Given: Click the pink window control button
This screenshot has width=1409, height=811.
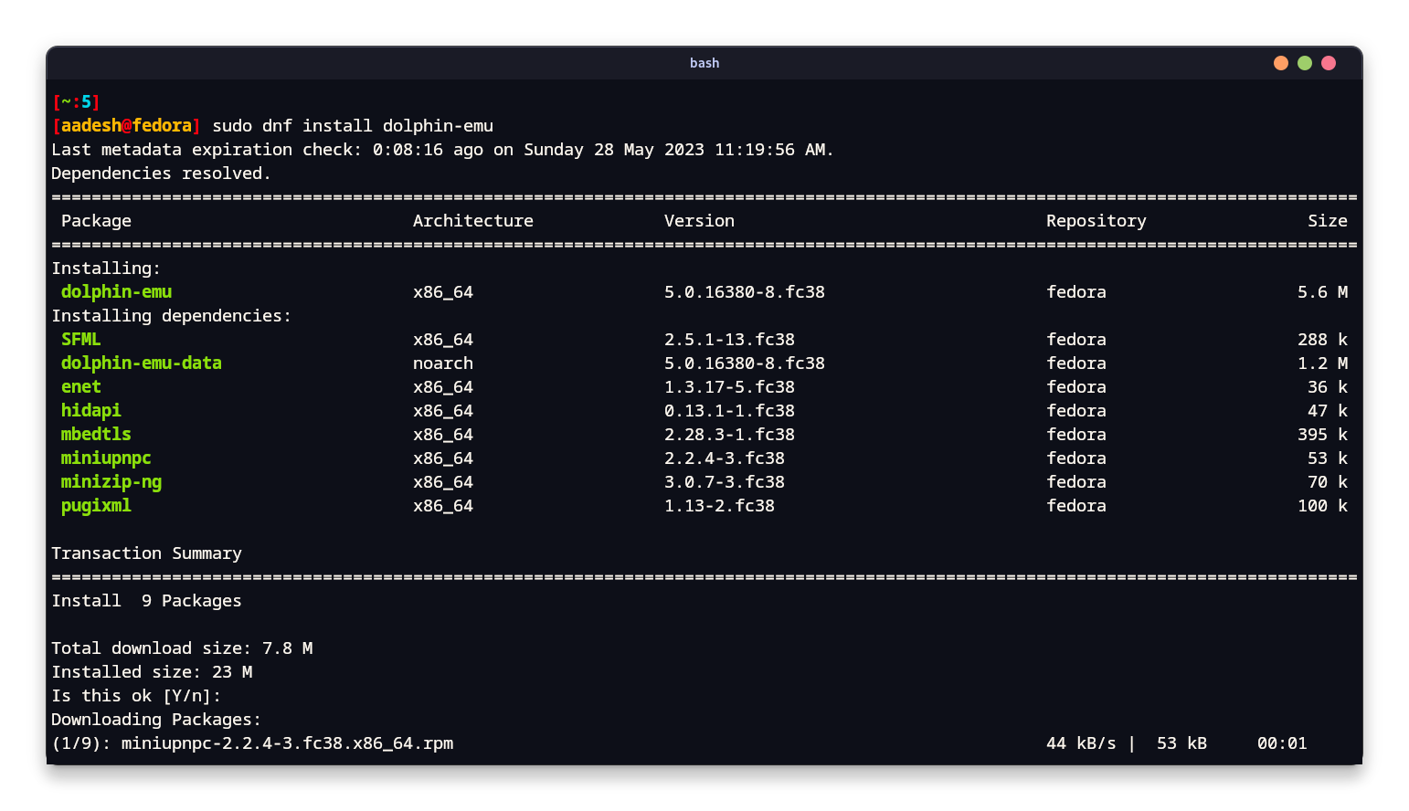Looking at the screenshot, I should (x=1328, y=63).
